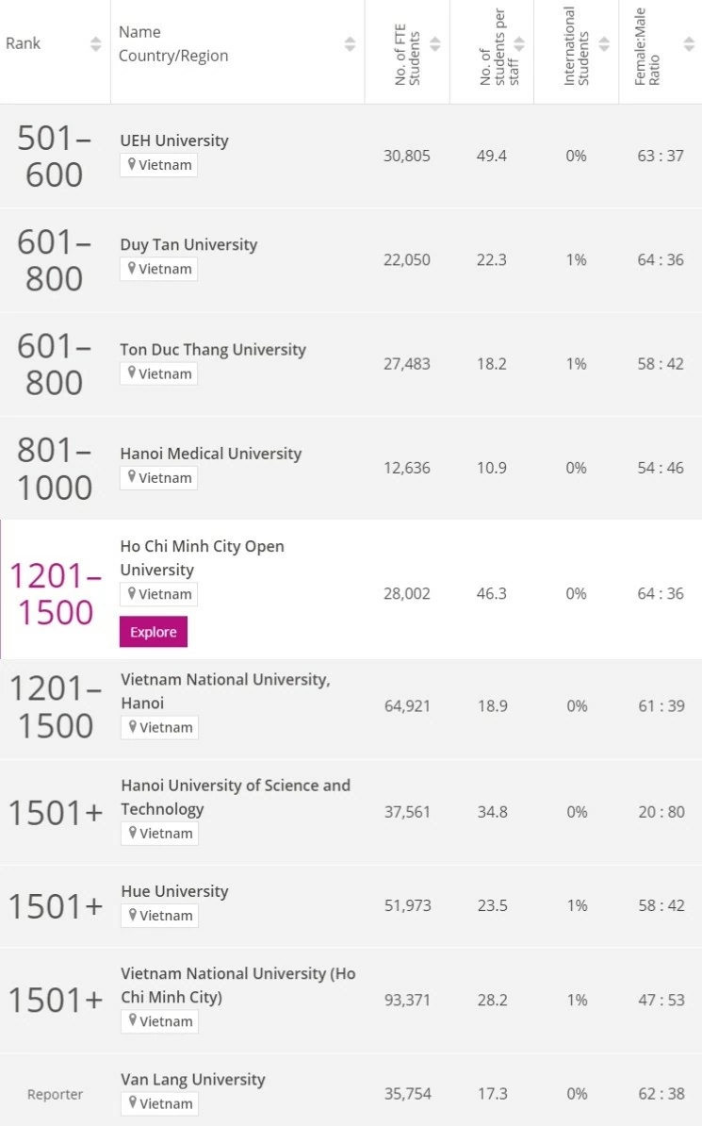Sort by International Students column

(604, 43)
